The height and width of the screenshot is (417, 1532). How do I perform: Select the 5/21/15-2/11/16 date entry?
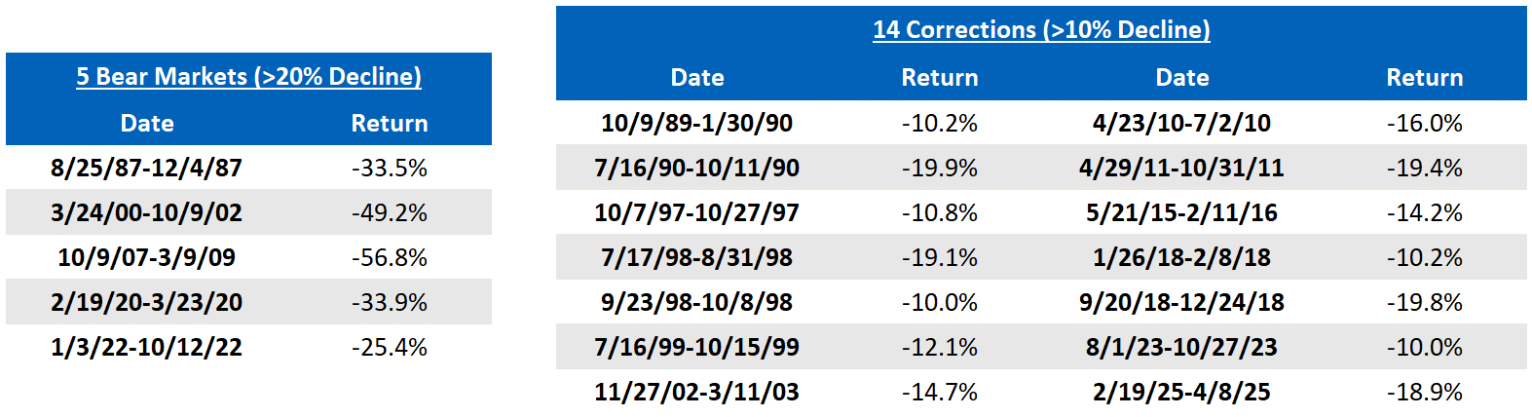click(x=1181, y=212)
